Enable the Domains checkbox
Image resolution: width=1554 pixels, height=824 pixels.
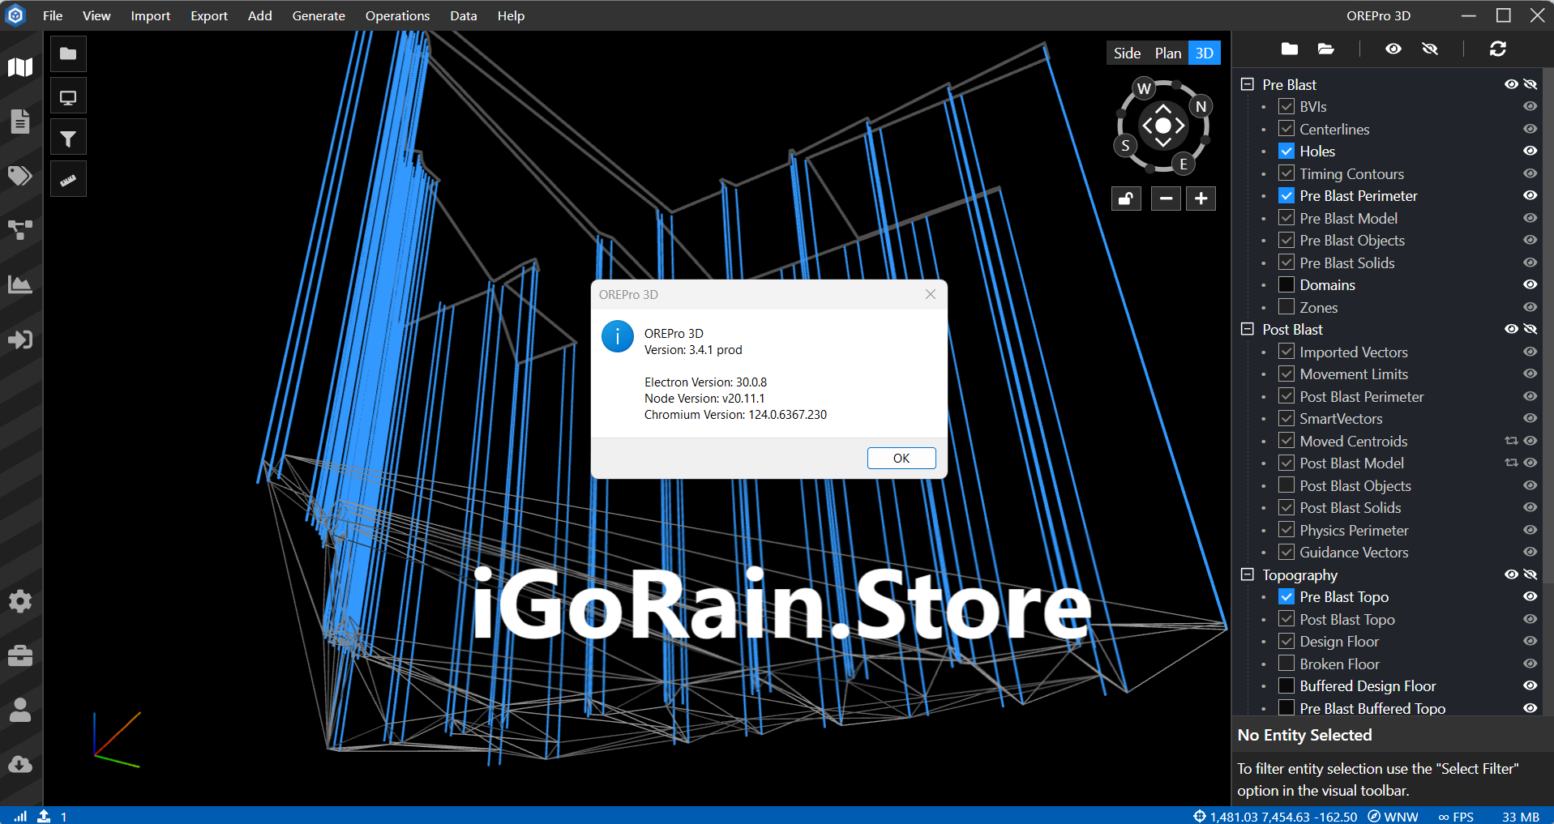[1286, 284]
